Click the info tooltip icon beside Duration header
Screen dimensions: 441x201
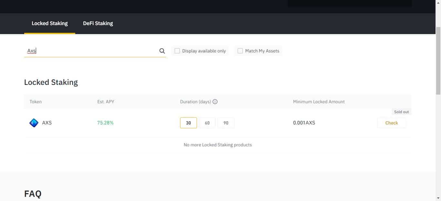(215, 102)
